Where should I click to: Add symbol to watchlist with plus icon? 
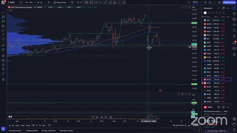click(x=218, y=8)
